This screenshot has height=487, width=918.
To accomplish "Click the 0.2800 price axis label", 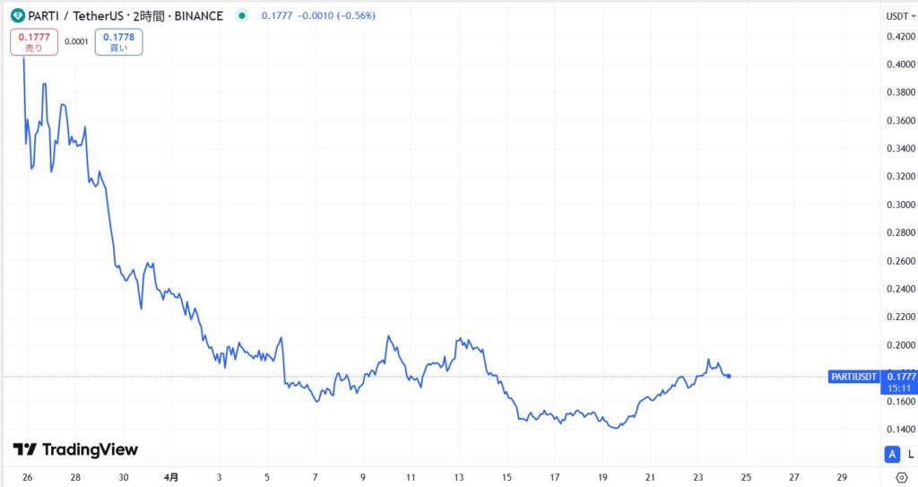I will pyautogui.click(x=901, y=232).
